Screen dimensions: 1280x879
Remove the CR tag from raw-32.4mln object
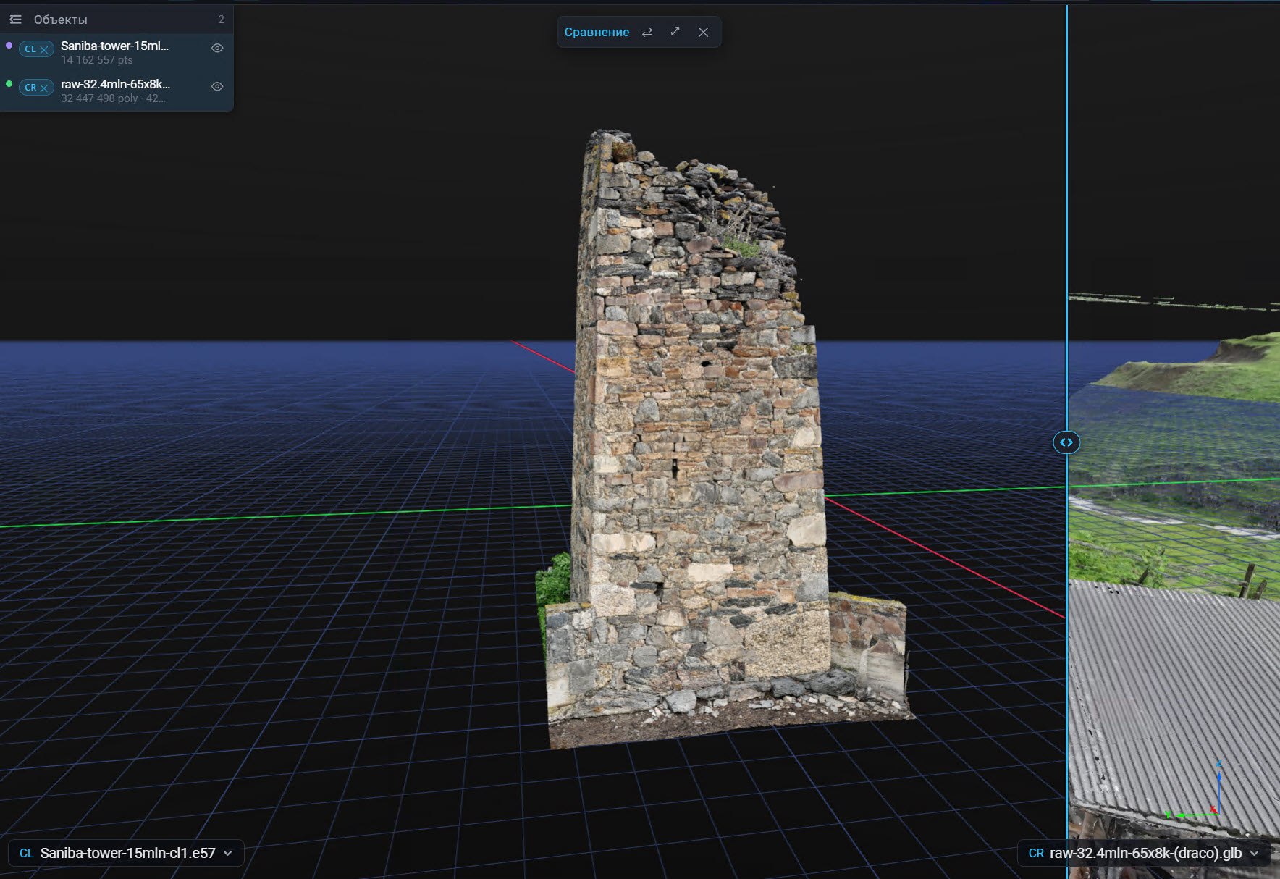pyautogui.click(x=44, y=88)
